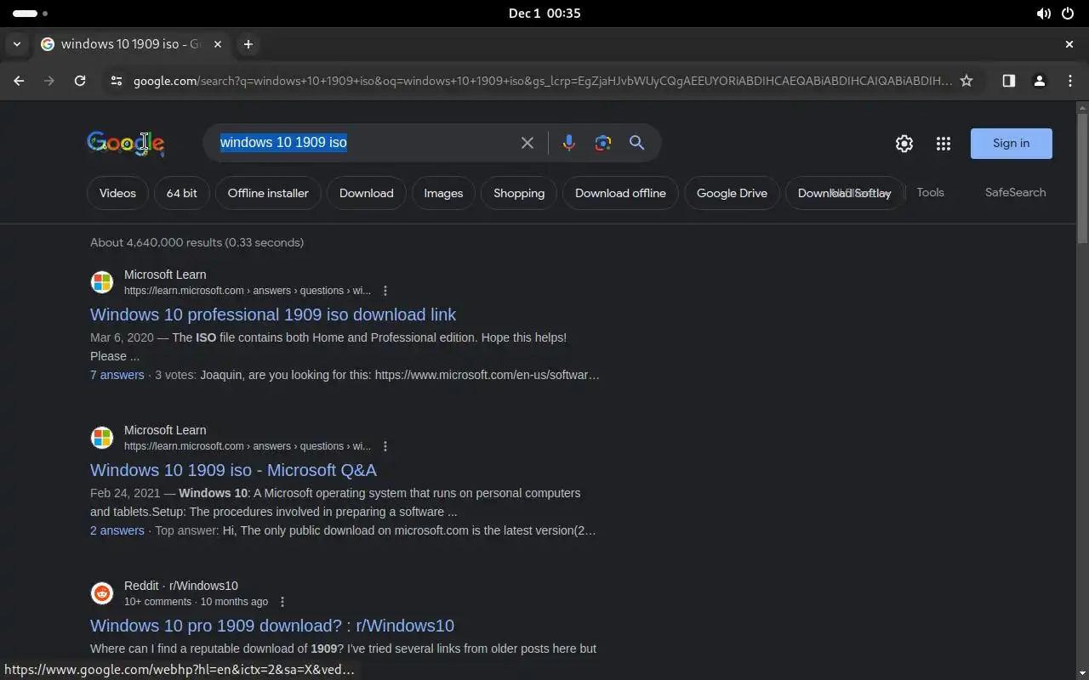This screenshot has width=1089, height=680.
Task: Click the results count text 'About 4,640,000 results'
Action: click(x=155, y=242)
